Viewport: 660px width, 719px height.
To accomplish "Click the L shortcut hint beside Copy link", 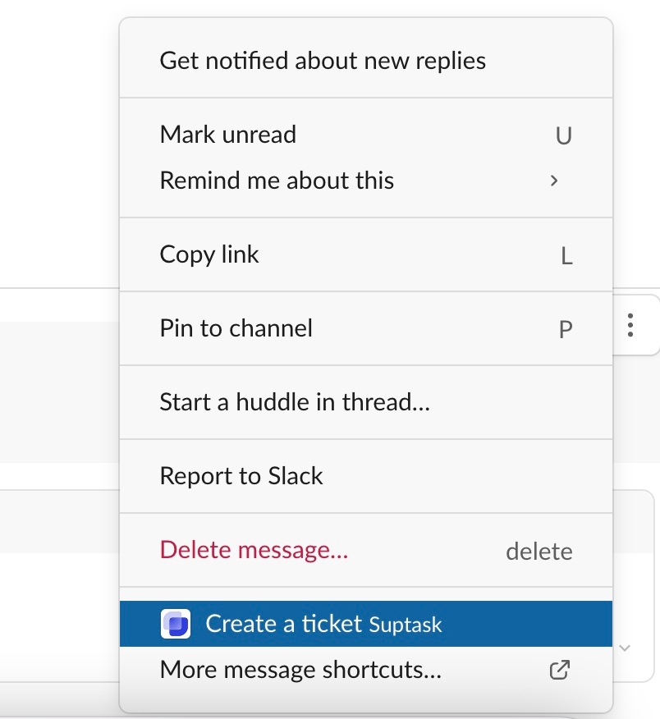I will [566, 255].
